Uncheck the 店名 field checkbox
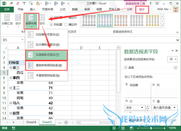The height and width of the screenshot is (131, 181). (x=126, y=67)
